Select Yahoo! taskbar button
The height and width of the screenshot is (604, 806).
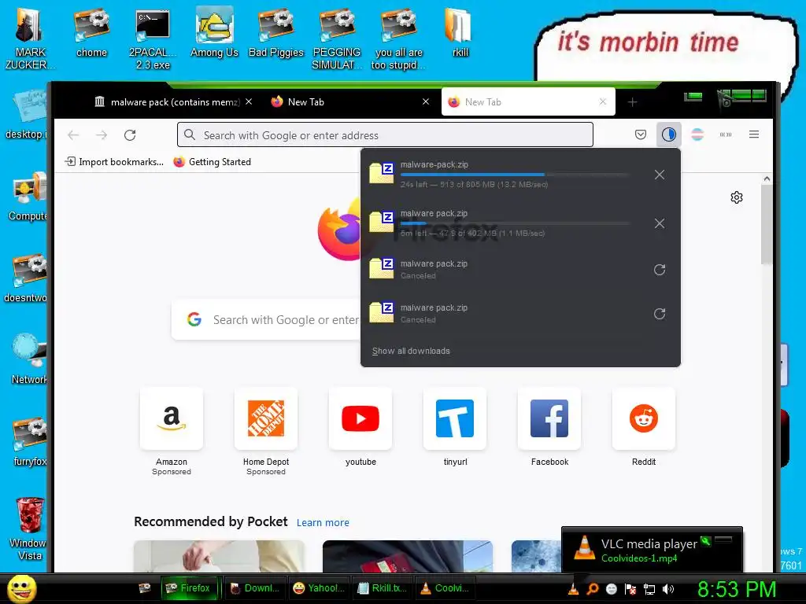point(319,588)
